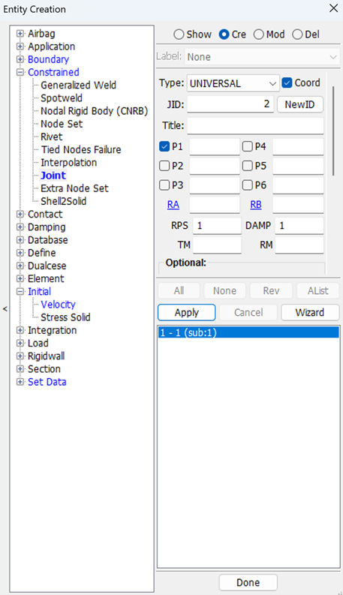The height and width of the screenshot is (595, 343).
Task: Click the collapse-panel arrow on the left edge
Action: coord(5,309)
